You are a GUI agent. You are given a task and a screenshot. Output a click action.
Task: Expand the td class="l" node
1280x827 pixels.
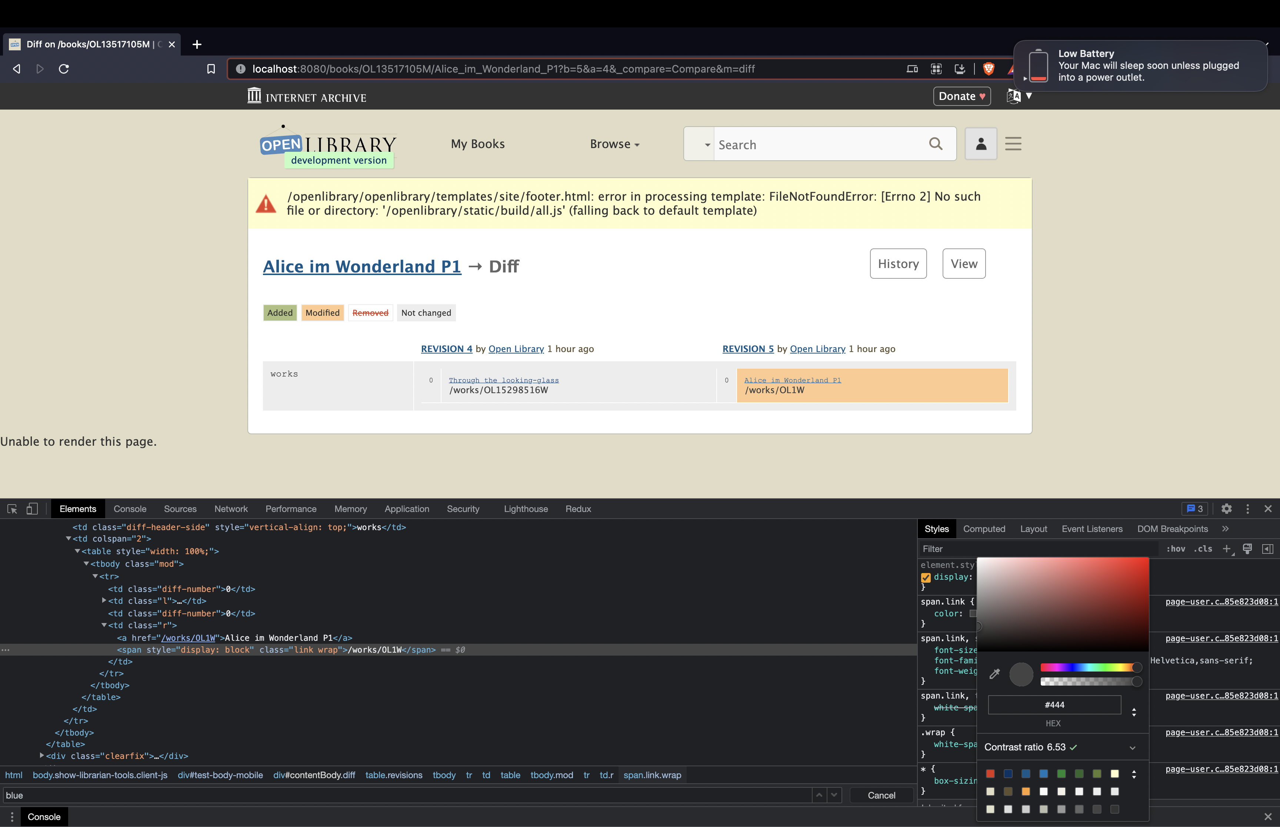(104, 601)
